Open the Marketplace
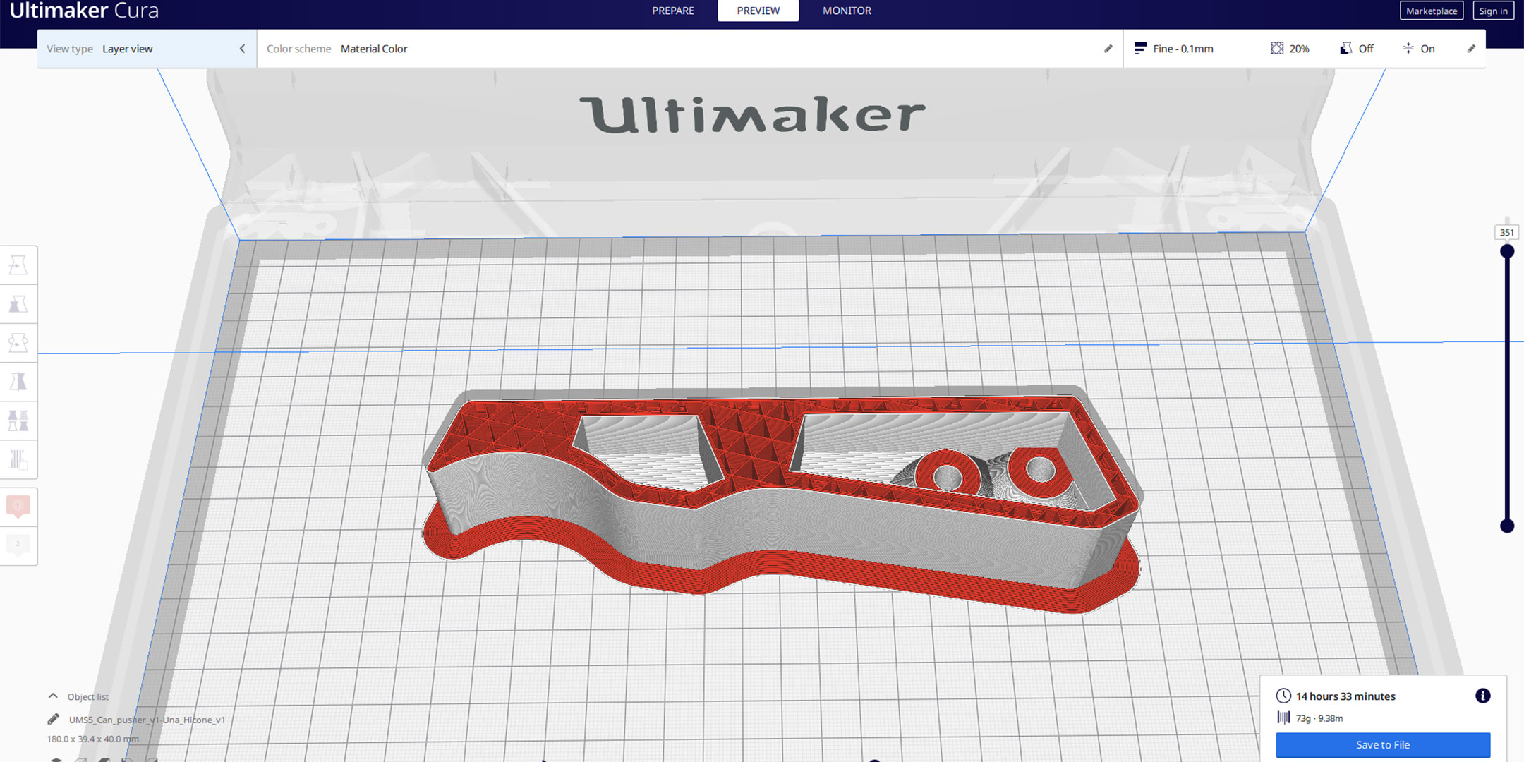This screenshot has width=1524, height=762. point(1432,11)
